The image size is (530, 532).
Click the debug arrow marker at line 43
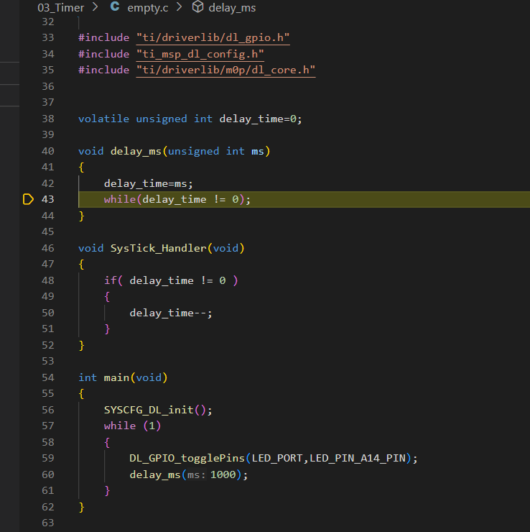coord(28,199)
